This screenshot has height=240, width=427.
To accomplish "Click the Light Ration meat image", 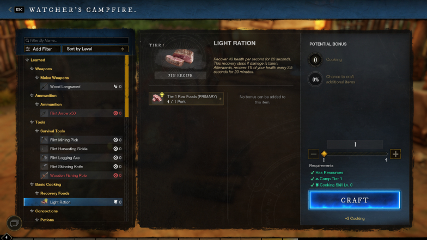I will tap(180, 59).
